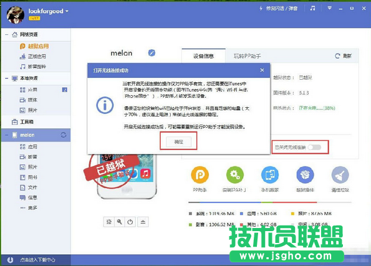Image resolution: width=371 pixels, height=266 pixels.
Task: Open the lookforgood account dropdown
Action: [48, 11]
